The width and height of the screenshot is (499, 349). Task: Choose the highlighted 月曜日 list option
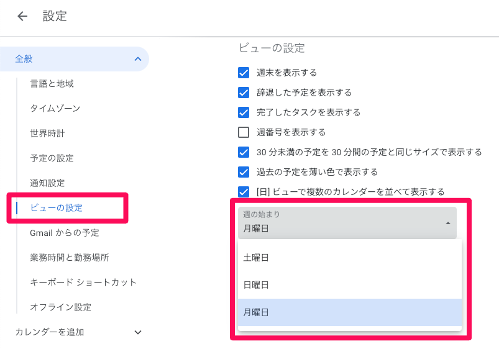tap(350, 312)
